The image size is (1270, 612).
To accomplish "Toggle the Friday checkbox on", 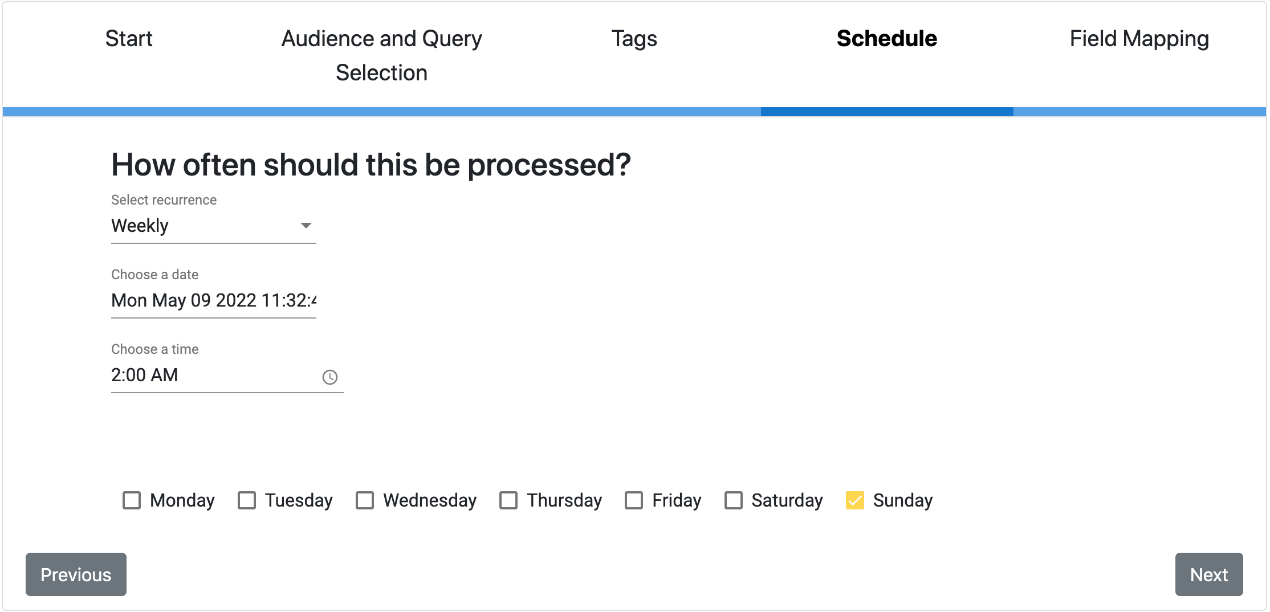I will click(634, 500).
